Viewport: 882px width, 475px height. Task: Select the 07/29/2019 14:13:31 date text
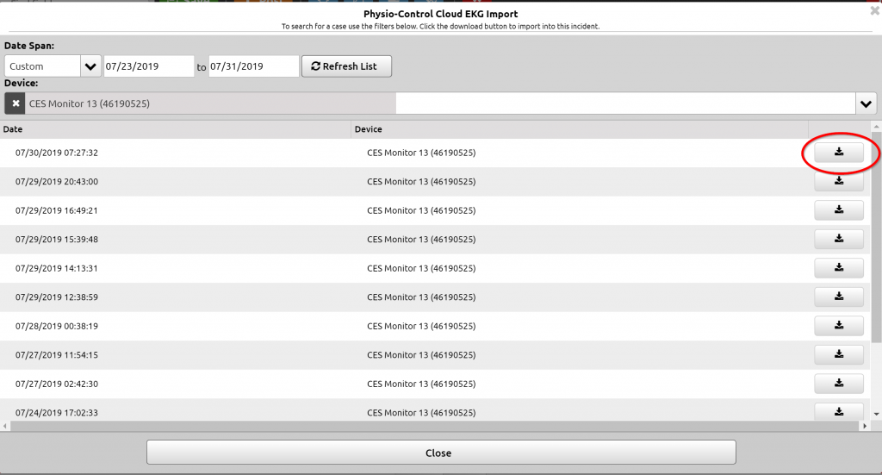tap(57, 268)
